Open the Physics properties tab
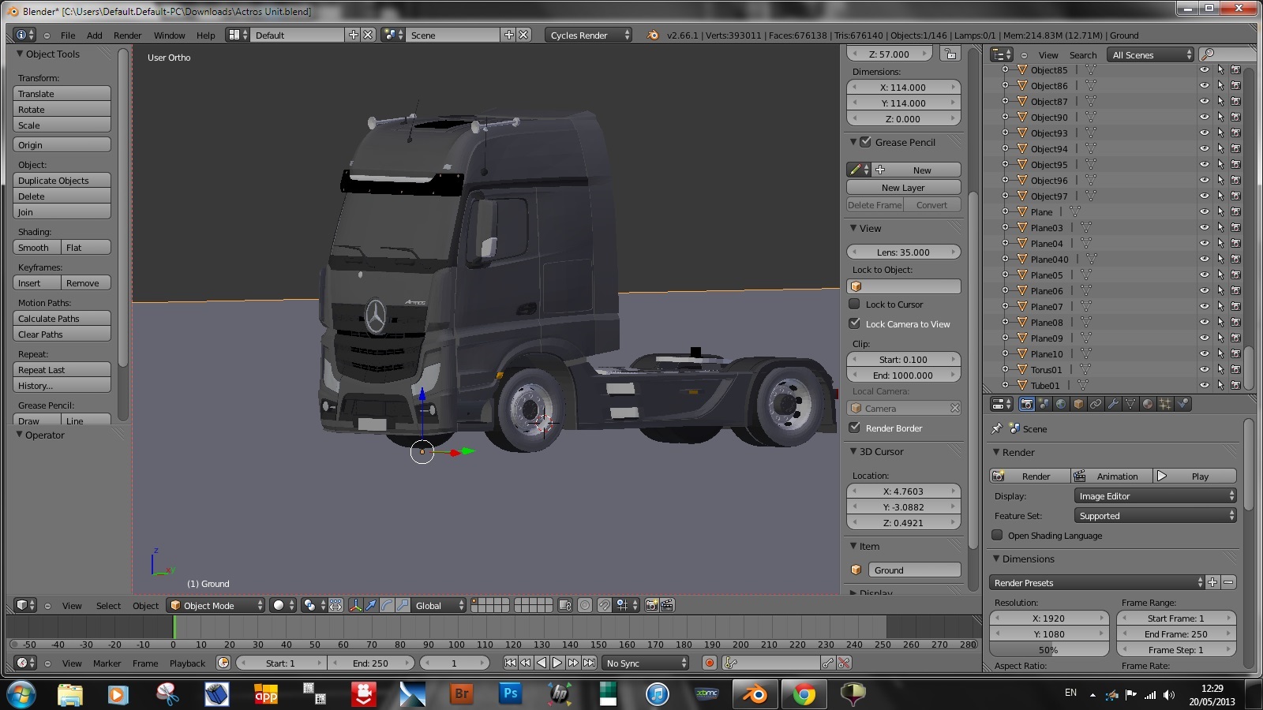1263x710 pixels. pyautogui.click(x=1182, y=404)
